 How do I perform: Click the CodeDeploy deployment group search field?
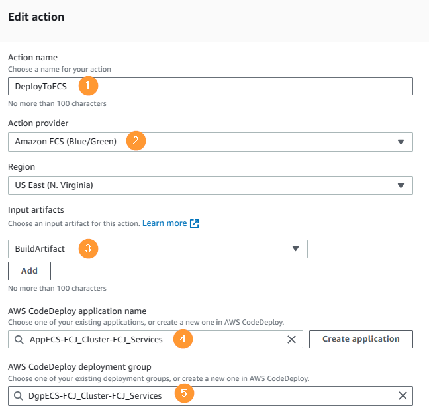210,395
